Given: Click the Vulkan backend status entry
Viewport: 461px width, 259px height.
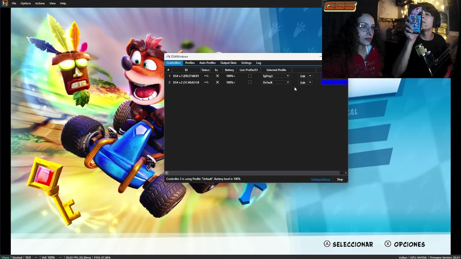Looking at the screenshot, I should [403, 257].
